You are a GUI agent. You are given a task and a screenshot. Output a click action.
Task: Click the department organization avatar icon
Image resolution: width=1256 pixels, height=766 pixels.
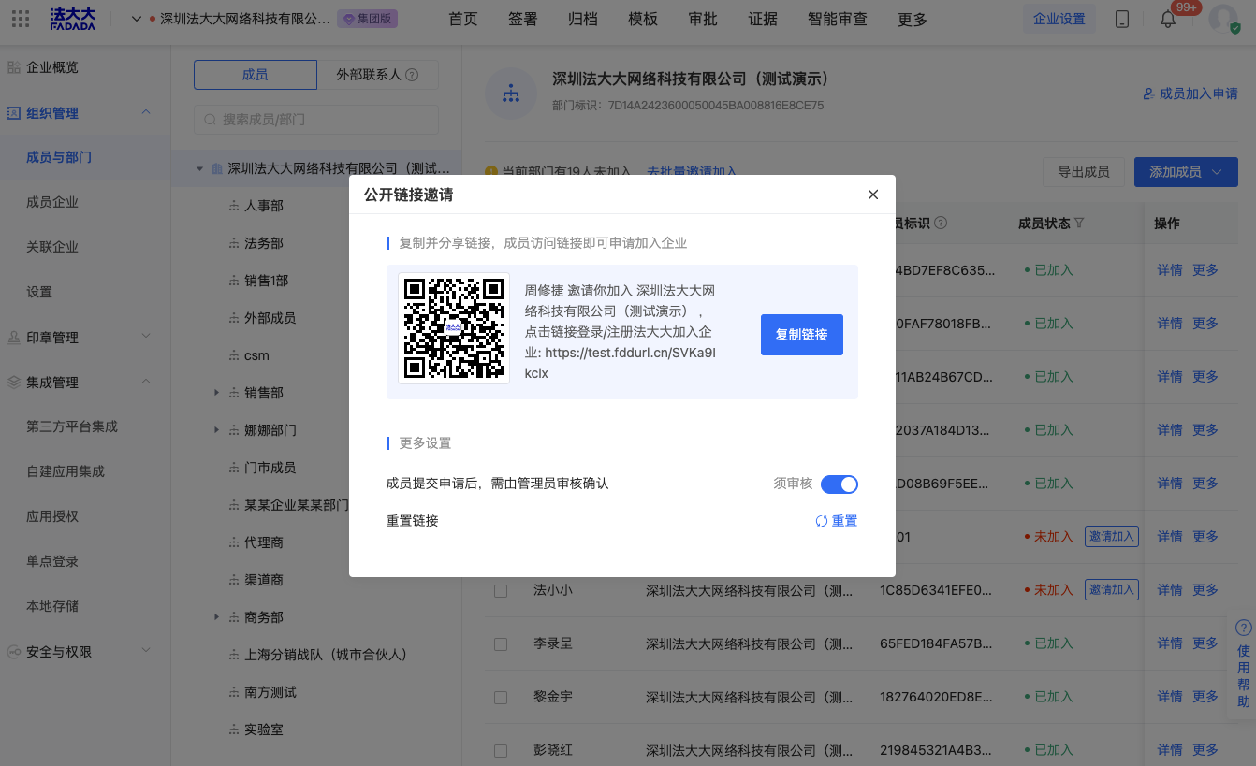pos(511,93)
